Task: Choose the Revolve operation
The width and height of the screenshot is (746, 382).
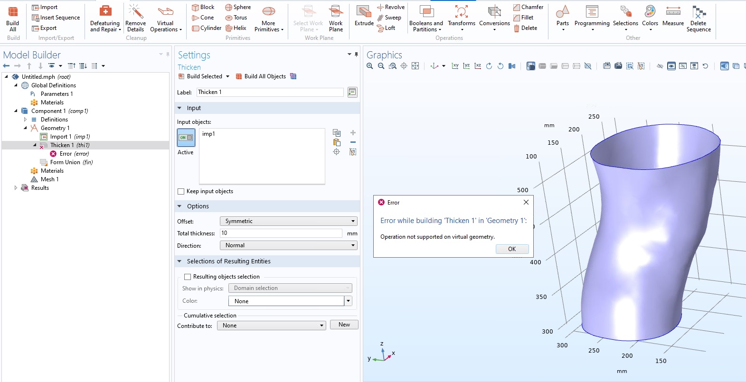Action: pos(391,7)
